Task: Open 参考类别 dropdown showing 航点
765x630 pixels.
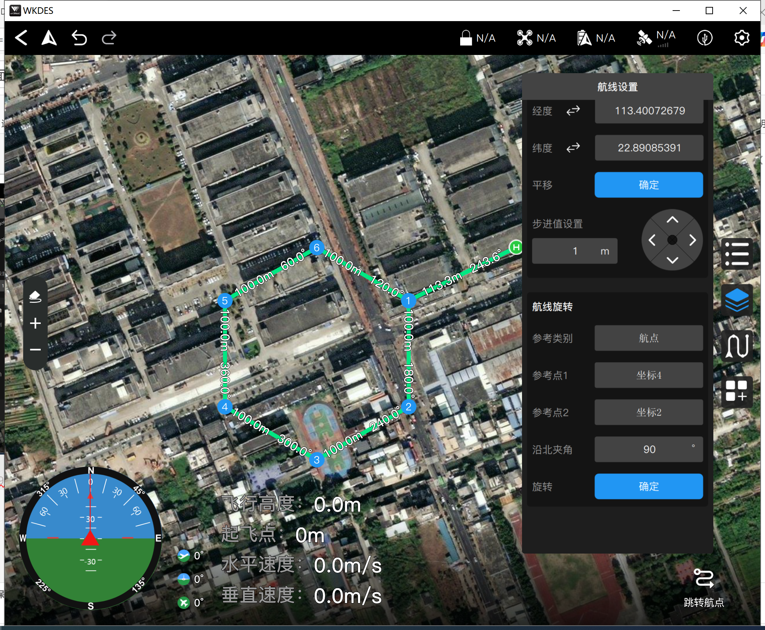Action: click(648, 338)
